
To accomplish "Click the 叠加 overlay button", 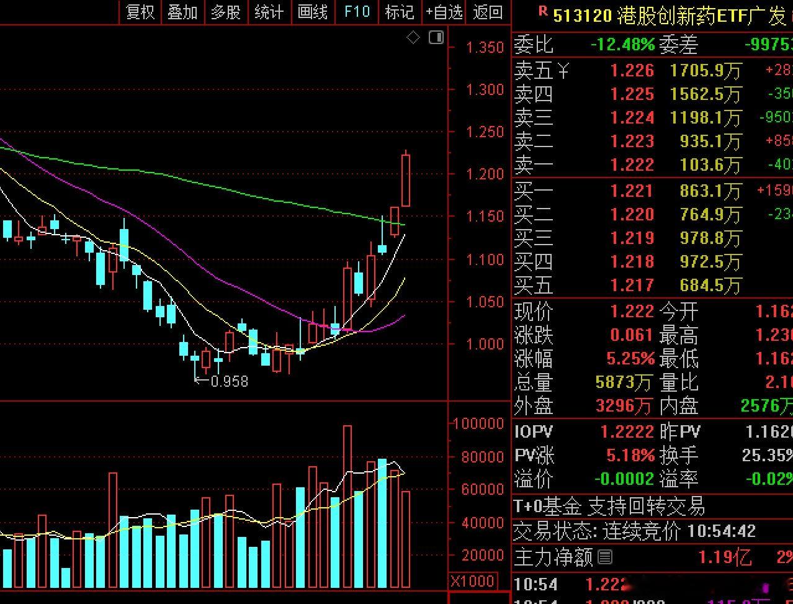I will coord(182,12).
